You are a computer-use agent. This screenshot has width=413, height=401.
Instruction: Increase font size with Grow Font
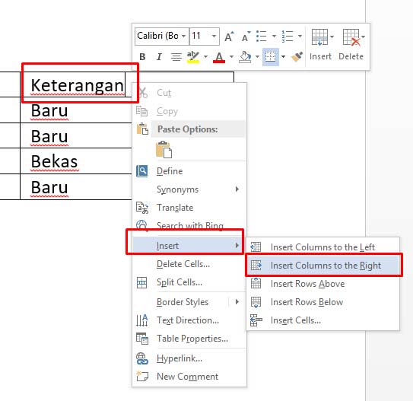pos(229,37)
